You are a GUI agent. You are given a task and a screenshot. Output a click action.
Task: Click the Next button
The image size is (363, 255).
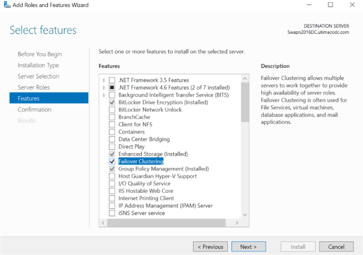pos(248,247)
